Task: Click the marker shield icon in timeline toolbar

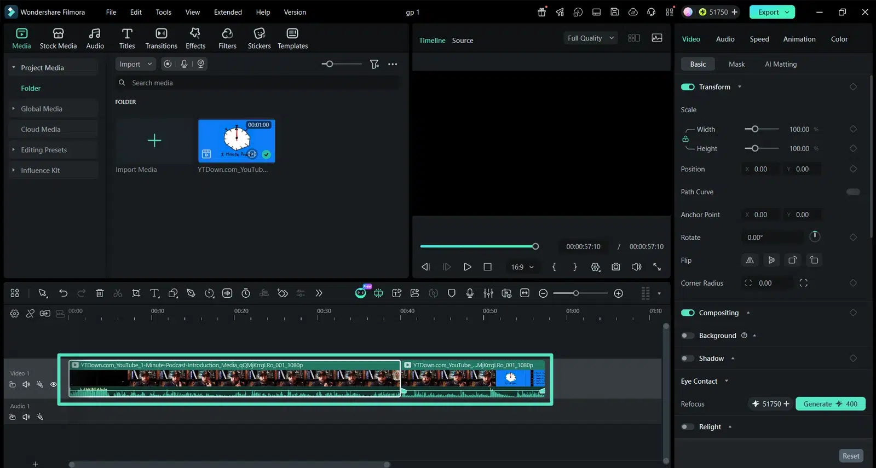Action: (x=452, y=293)
